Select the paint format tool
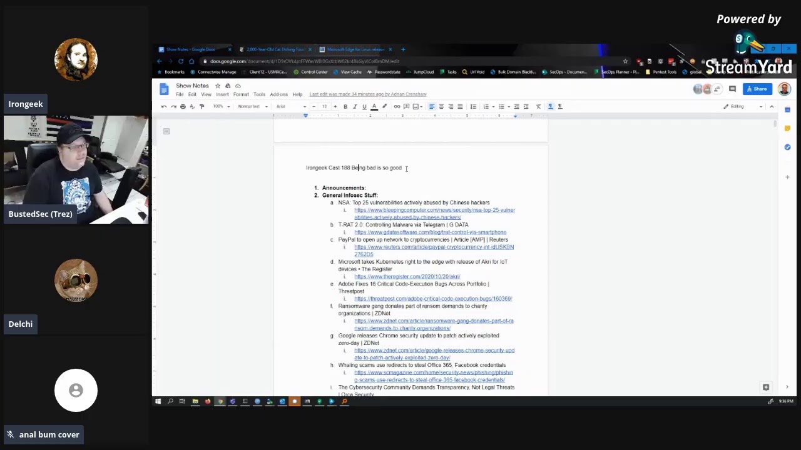The width and height of the screenshot is (801, 450). pyautogui.click(x=202, y=106)
